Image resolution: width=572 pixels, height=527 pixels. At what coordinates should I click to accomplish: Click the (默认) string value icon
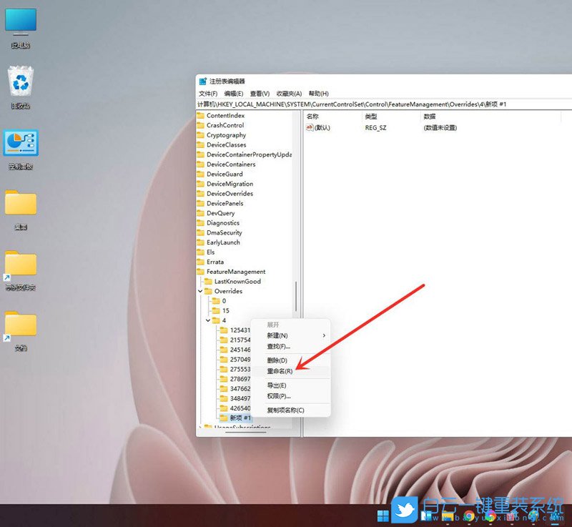coord(310,128)
